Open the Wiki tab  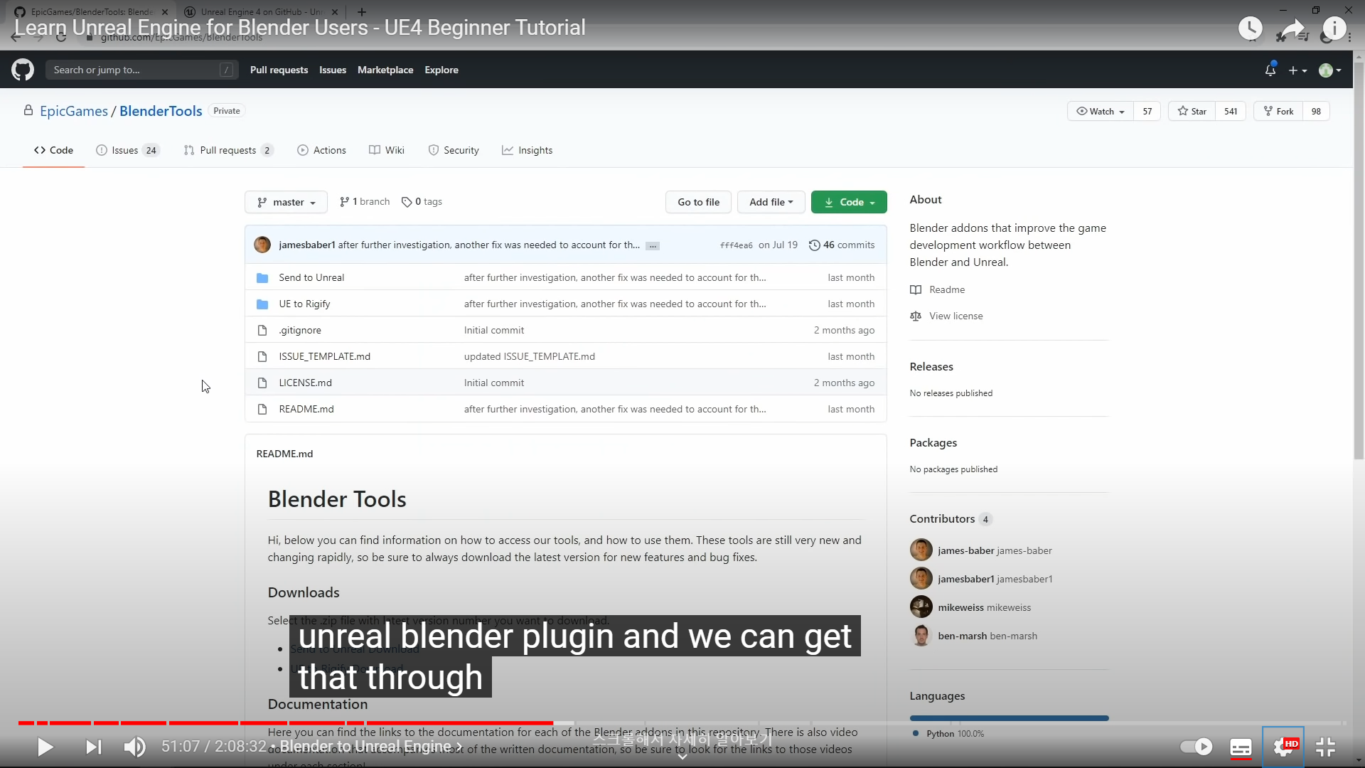(387, 150)
